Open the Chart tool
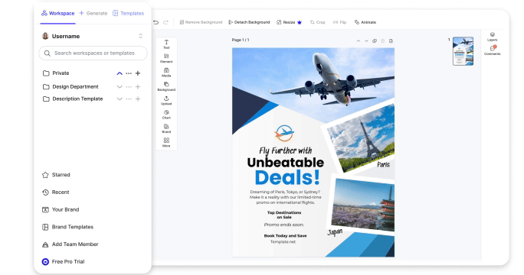The width and height of the screenshot is (524, 275). pyautogui.click(x=166, y=115)
